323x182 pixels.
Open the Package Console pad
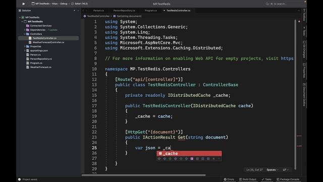tap(288, 179)
